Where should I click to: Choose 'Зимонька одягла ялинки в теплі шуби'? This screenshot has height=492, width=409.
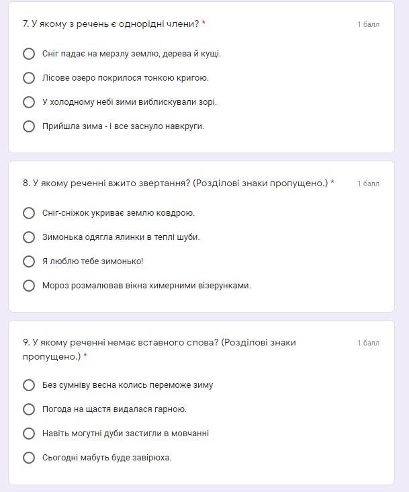pyautogui.click(x=29, y=237)
